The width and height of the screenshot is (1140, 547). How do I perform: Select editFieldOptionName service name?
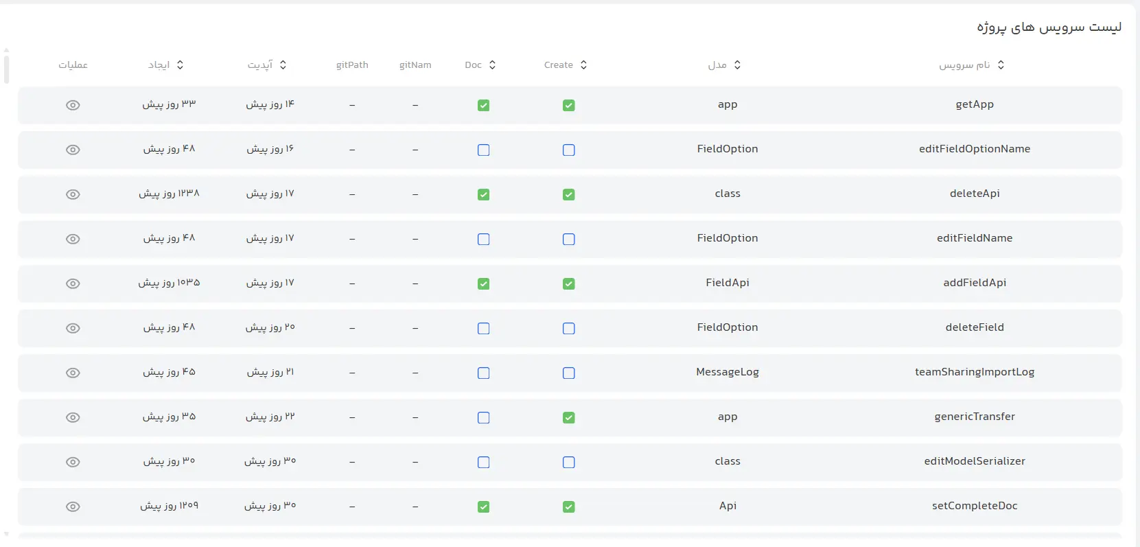pyautogui.click(x=975, y=149)
